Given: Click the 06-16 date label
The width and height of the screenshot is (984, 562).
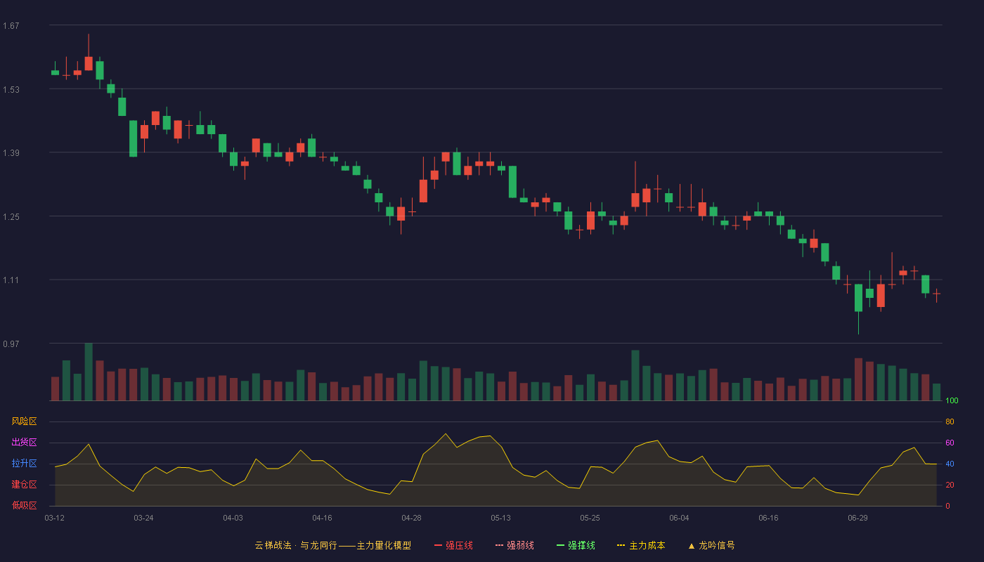Looking at the screenshot, I should click(x=768, y=518).
